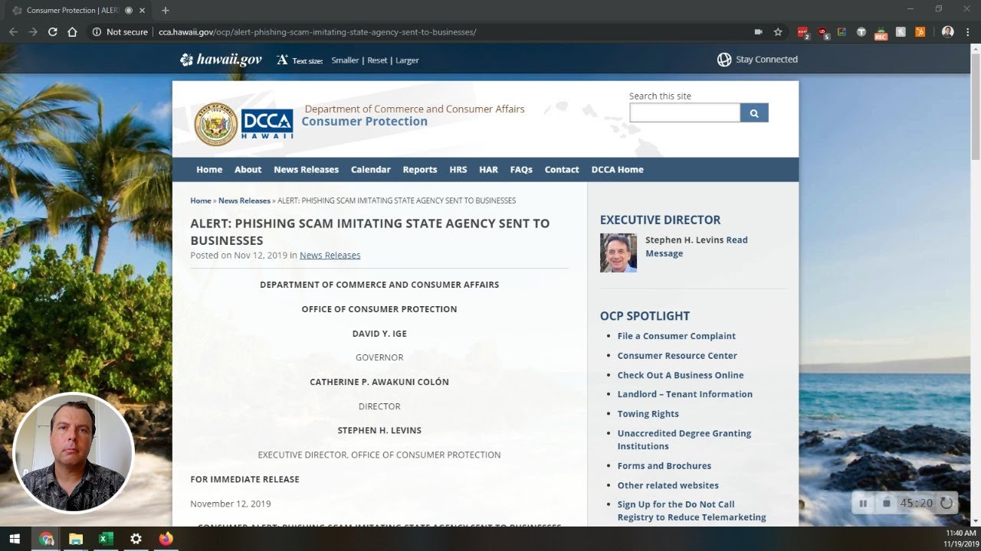
Task: Set text size to Smaller
Action: 345,60
